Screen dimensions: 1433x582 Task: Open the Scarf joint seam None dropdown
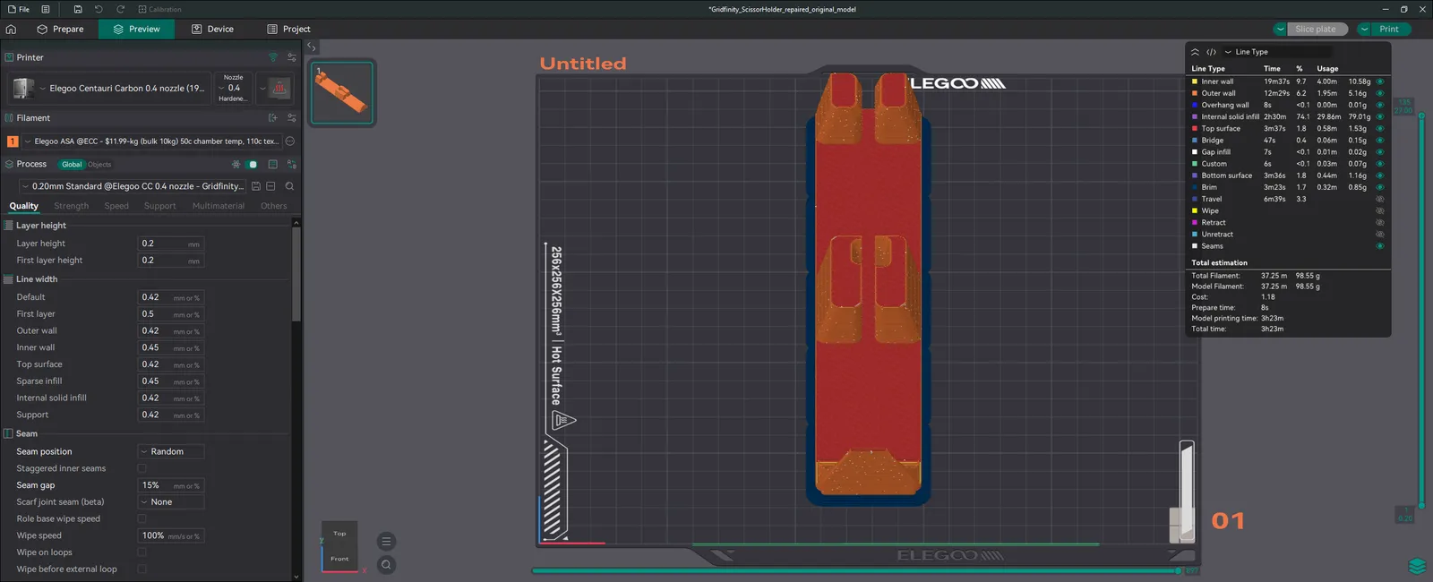pos(171,502)
